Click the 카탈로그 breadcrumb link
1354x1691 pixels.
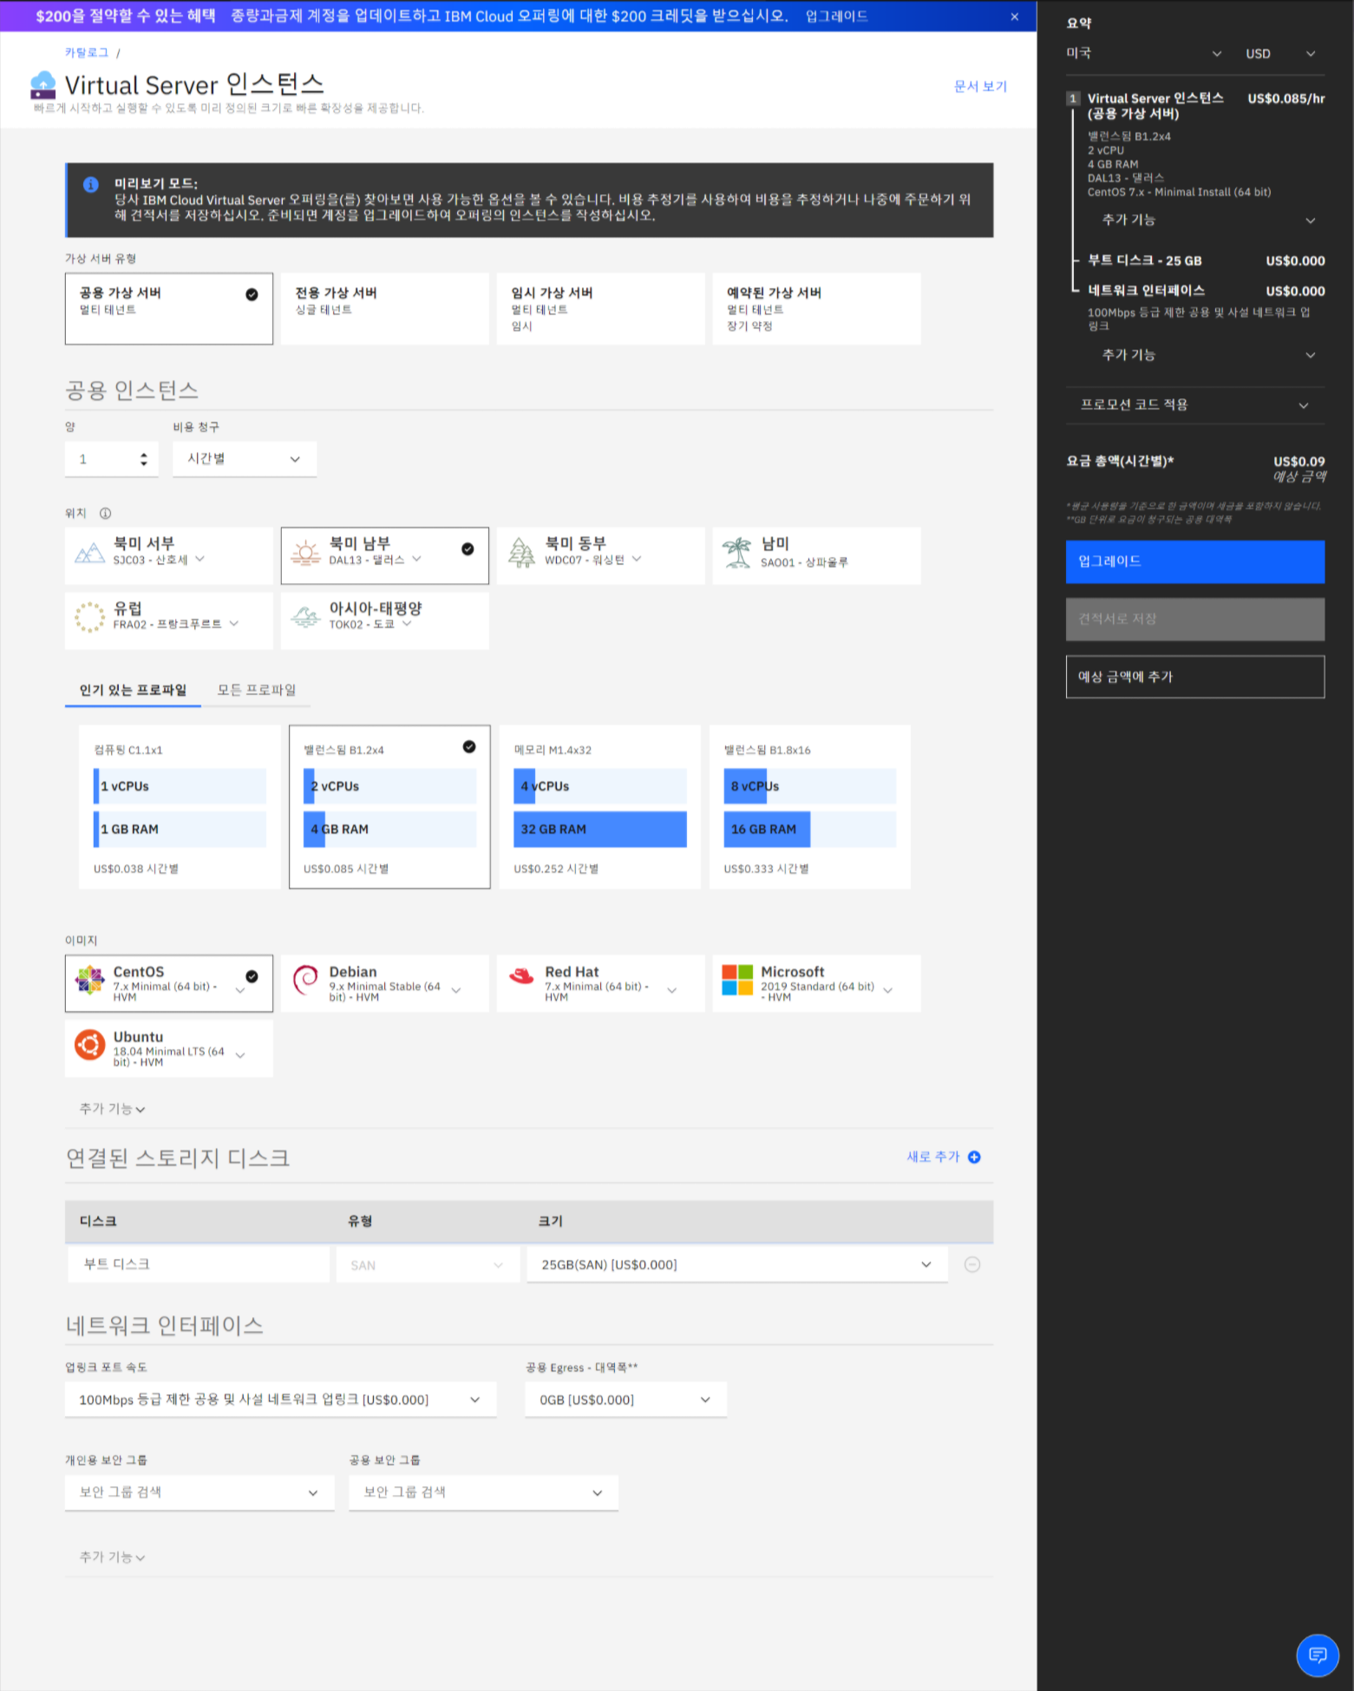[x=87, y=53]
